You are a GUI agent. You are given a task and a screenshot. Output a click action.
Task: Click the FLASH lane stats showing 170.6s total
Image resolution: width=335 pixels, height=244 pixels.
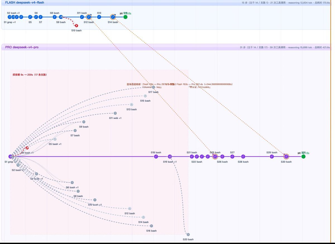click(x=286, y=3)
